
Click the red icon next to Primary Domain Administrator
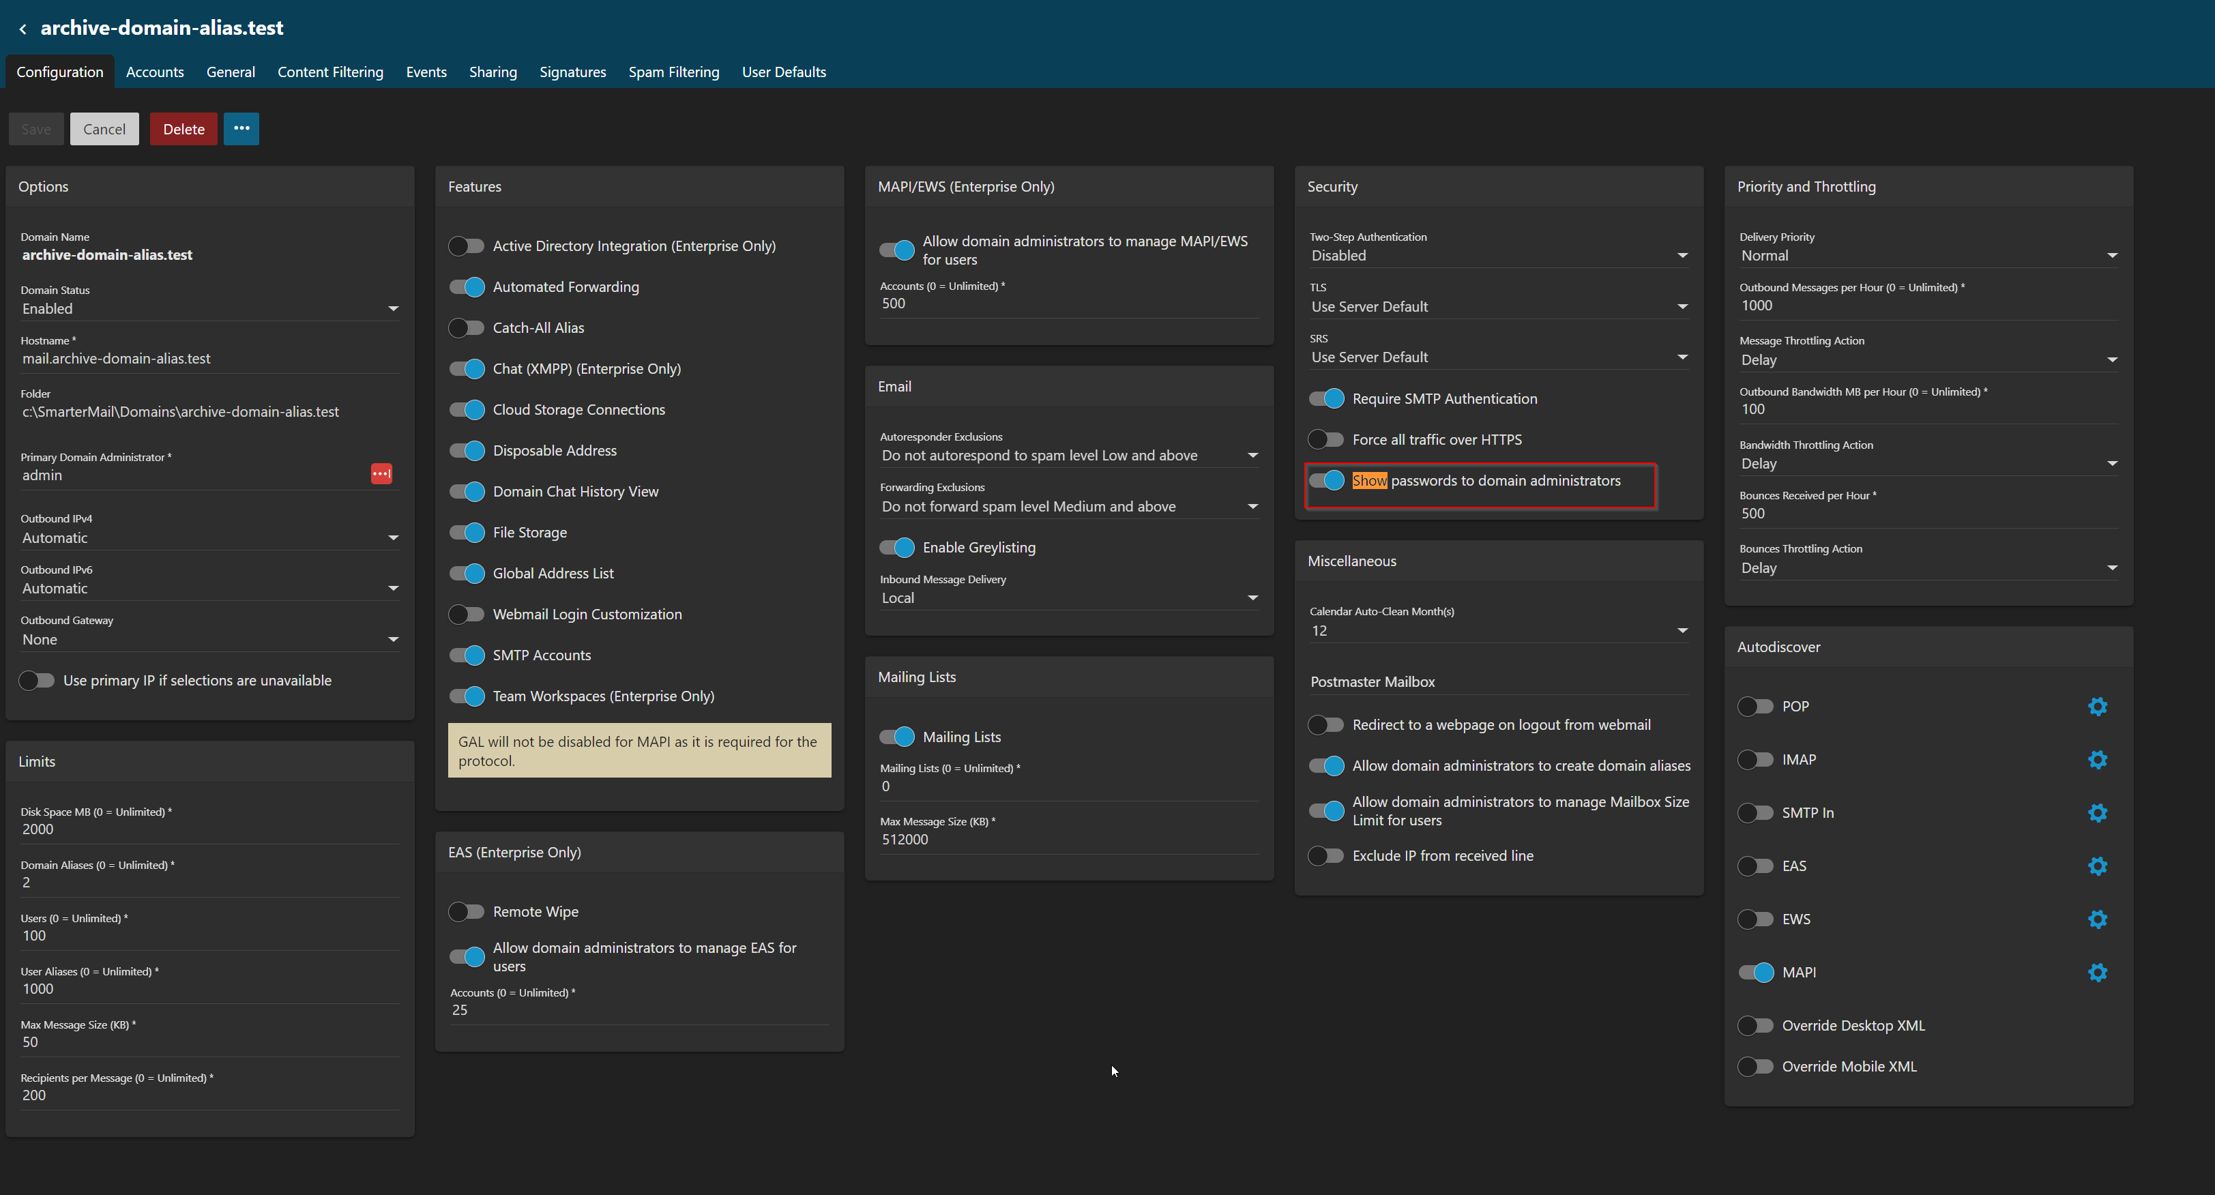tap(381, 473)
